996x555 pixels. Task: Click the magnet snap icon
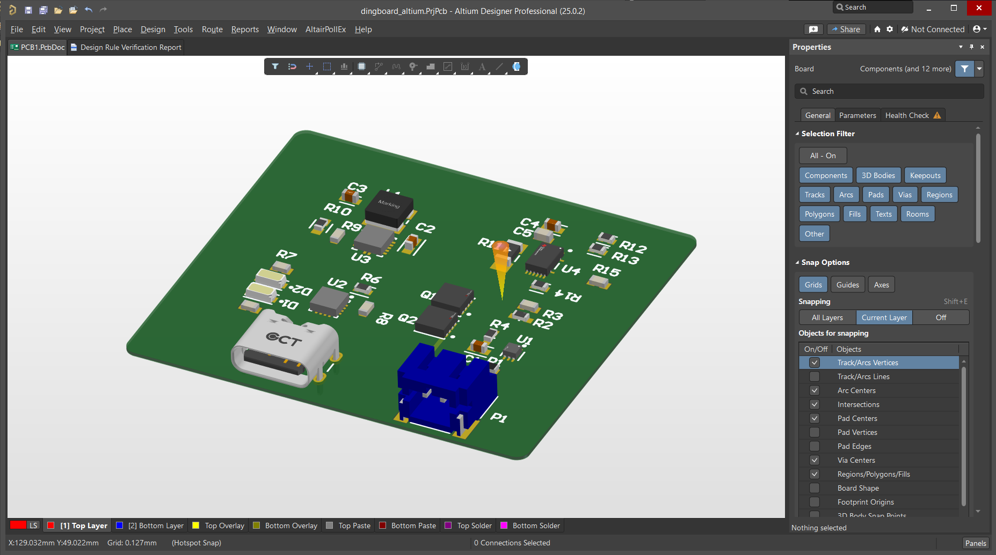click(292, 66)
